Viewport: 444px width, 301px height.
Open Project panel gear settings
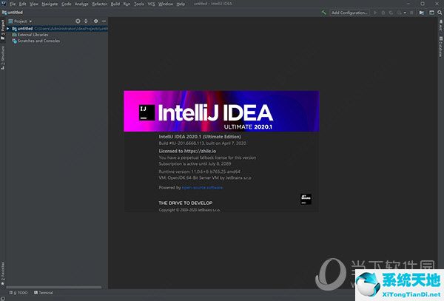tap(95, 21)
